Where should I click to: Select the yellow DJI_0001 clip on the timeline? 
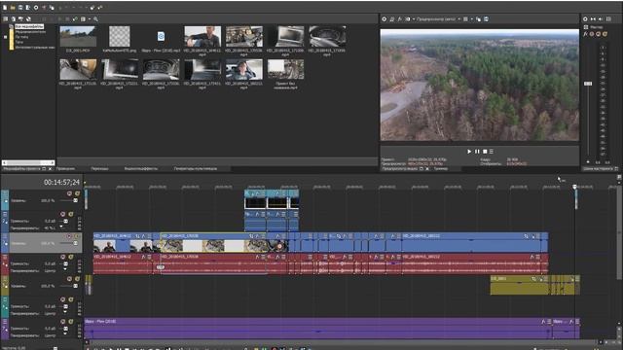pyautogui.click(x=519, y=285)
